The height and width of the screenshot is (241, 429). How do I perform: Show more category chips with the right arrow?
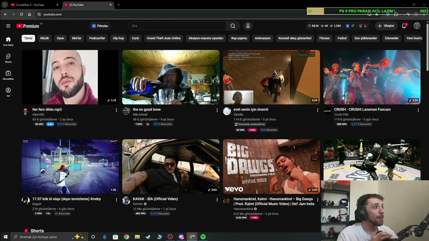tap(421, 38)
